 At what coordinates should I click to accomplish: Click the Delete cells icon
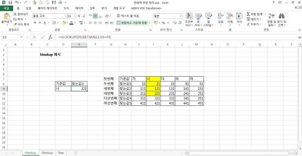(230, 16)
